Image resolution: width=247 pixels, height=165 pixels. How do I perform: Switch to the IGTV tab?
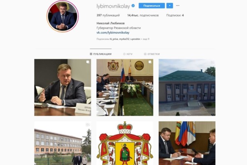point(128,54)
